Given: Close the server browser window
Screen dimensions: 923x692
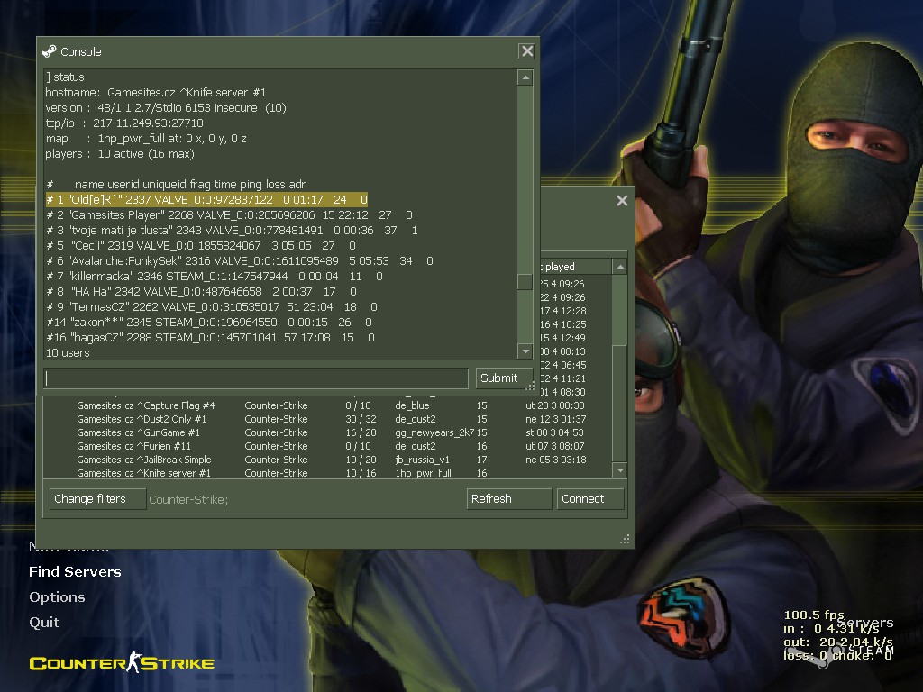Looking at the screenshot, I should pos(622,201).
